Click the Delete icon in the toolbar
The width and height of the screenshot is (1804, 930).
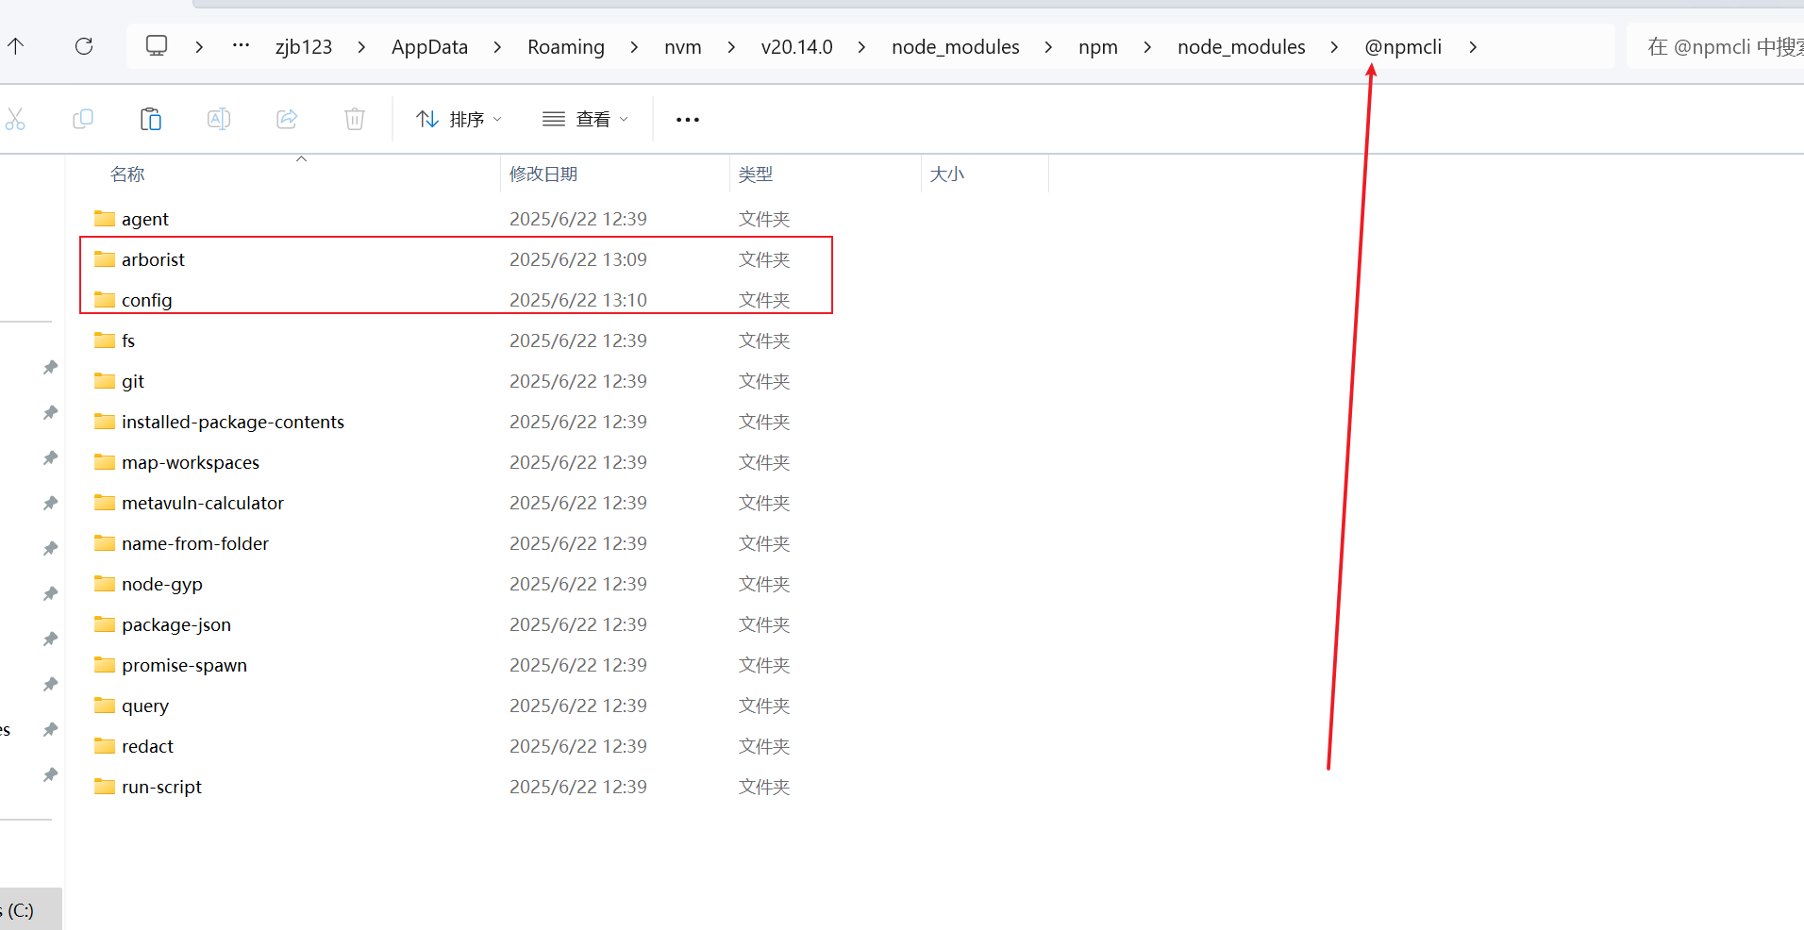[354, 119]
